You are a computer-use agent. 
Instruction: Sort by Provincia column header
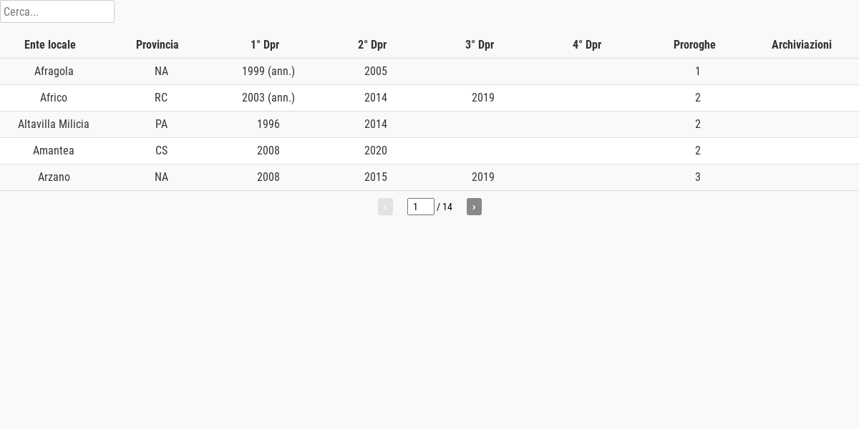coord(157,44)
